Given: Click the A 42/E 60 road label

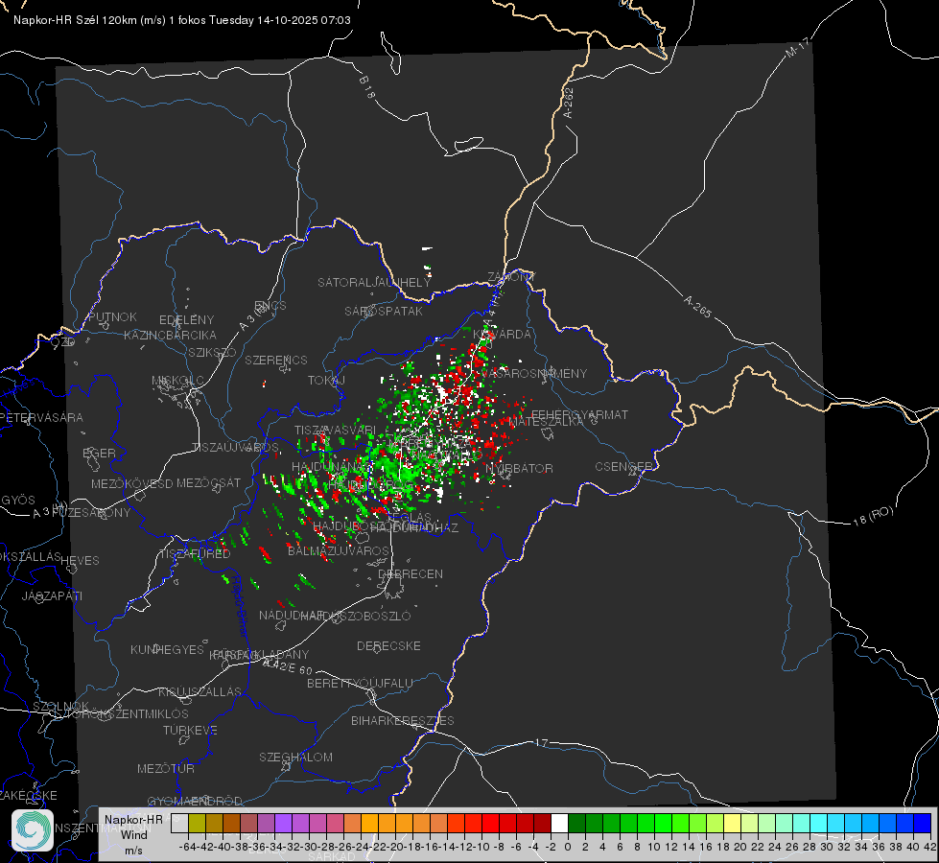Looking at the screenshot, I should click(288, 666).
